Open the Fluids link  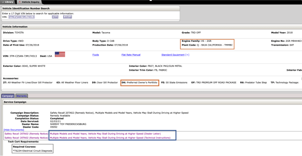coord(96,55)
